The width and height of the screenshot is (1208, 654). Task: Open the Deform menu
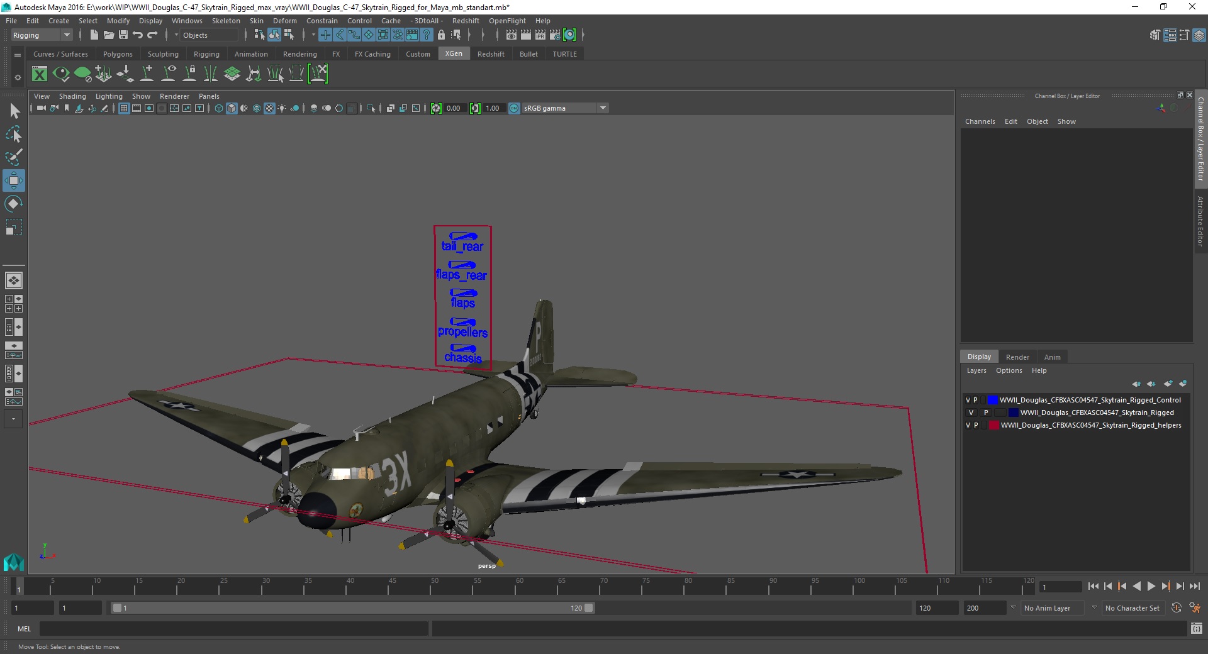click(x=284, y=21)
